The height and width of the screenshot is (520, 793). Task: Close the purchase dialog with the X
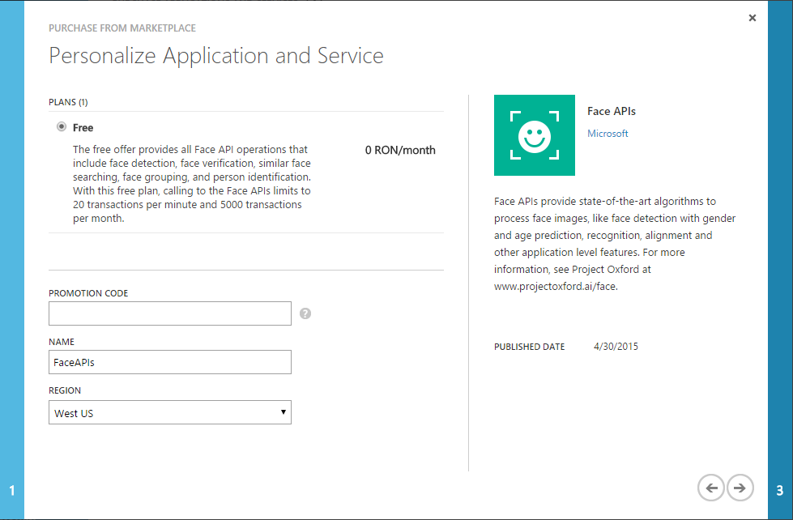[x=752, y=18]
